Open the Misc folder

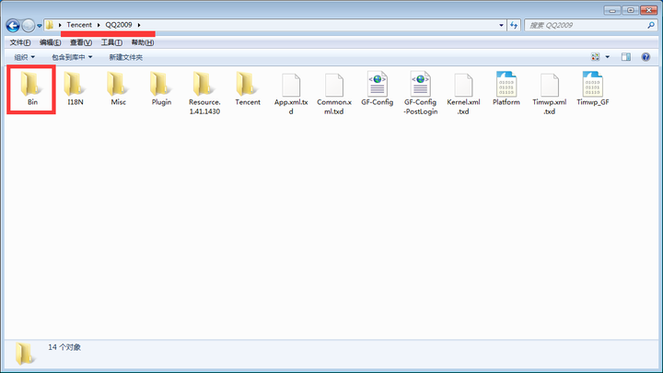[118, 88]
